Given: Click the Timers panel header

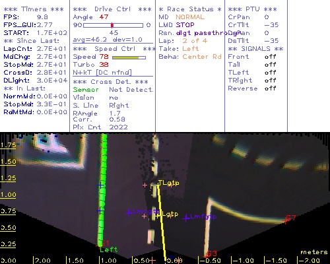Looking at the screenshot, I should coord(34,9).
